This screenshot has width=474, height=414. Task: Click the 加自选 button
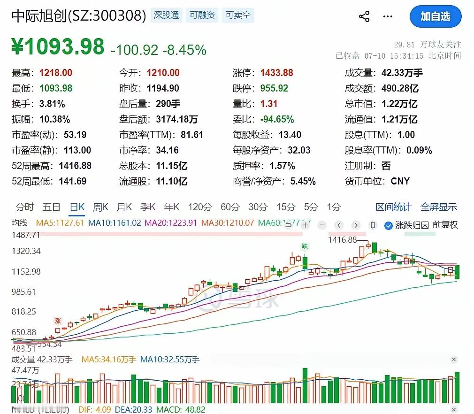[436, 16]
